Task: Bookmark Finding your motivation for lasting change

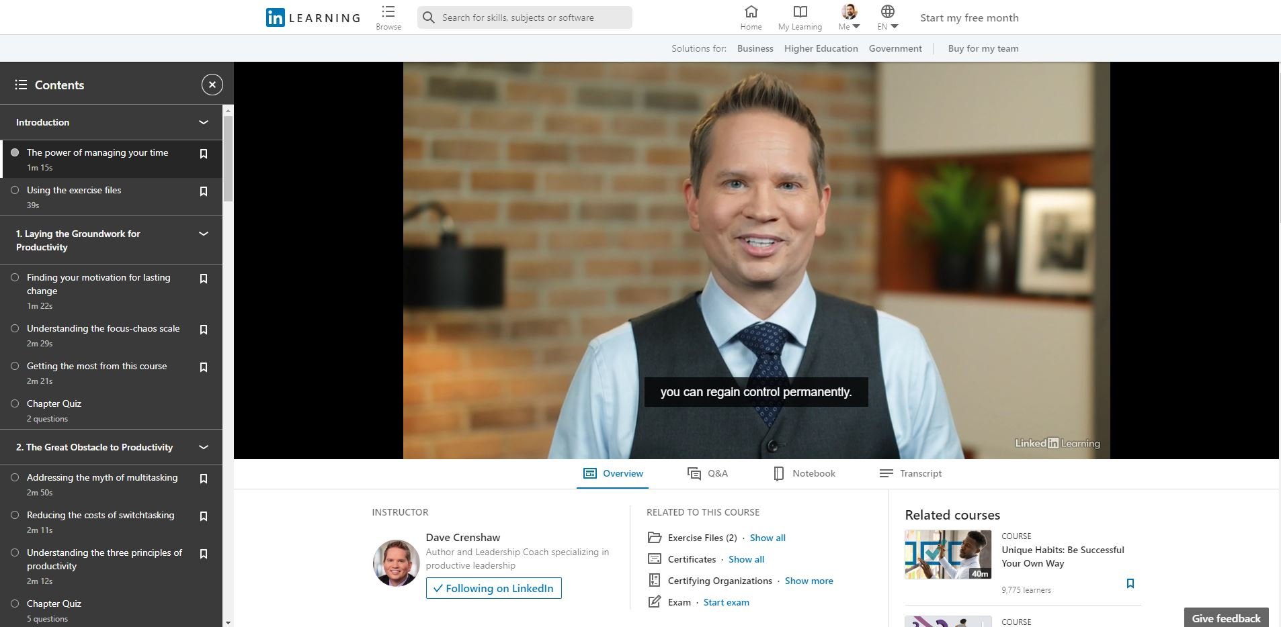Action: [x=204, y=279]
